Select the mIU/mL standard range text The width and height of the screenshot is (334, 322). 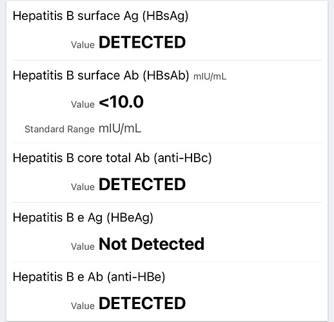pyautogui.click(x=120, y=129)
